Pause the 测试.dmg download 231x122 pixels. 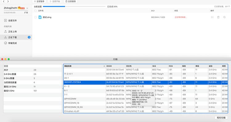(x=212, y=17)
